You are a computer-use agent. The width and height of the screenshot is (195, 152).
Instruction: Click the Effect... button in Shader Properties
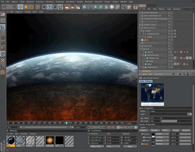[x=166, y=130]
